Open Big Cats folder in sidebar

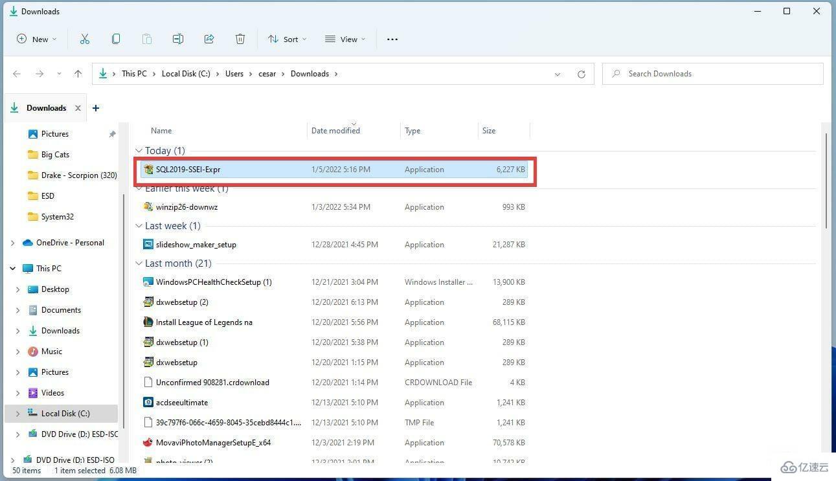click(55, 155)
